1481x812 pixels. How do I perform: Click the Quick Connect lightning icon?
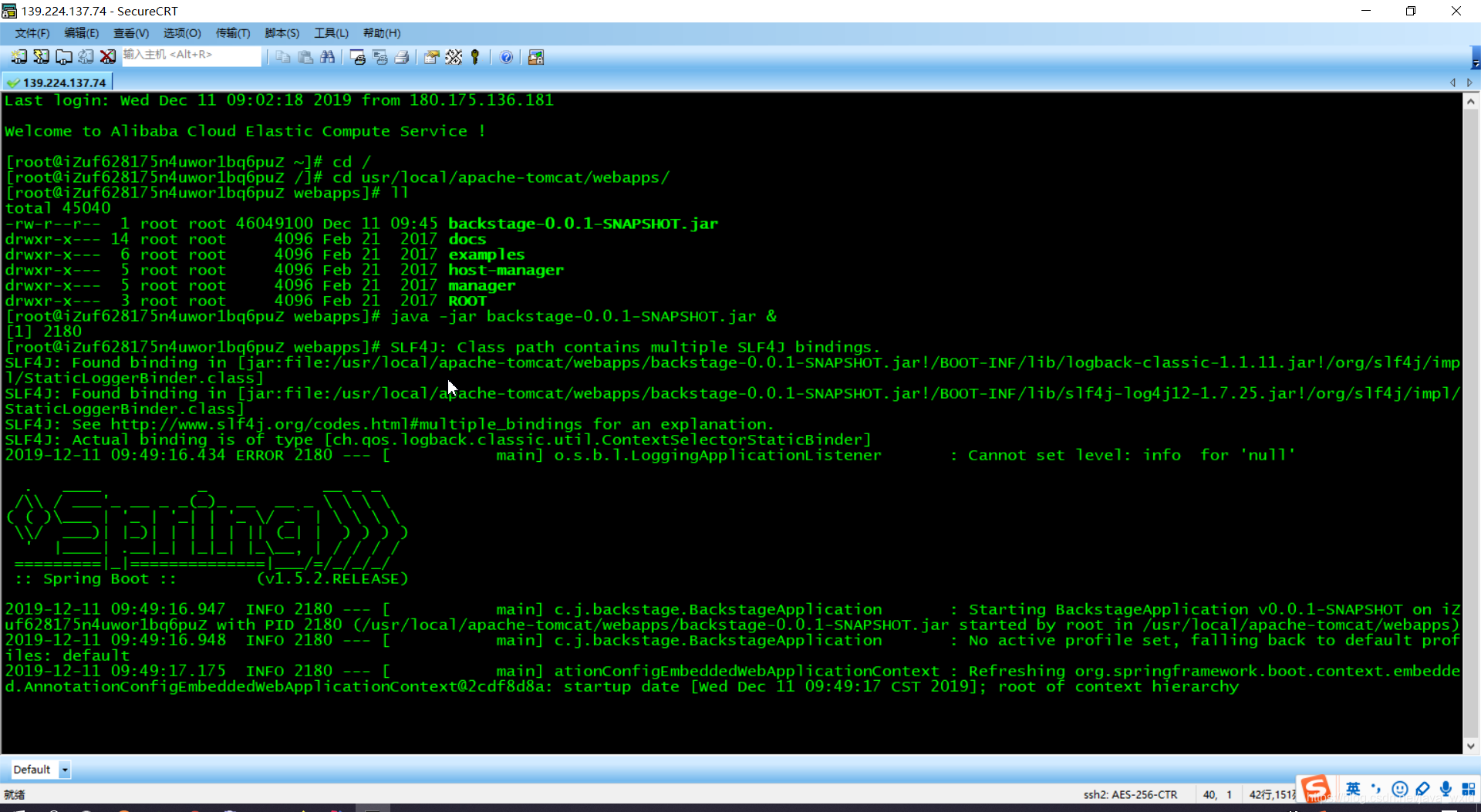click(x=41, y=57)
